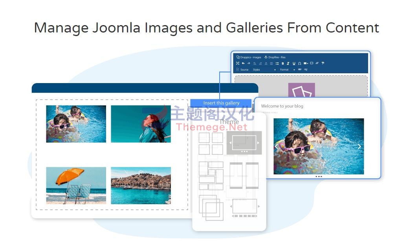The image size is (396, 252).
Task: Open the Styles dropdown
Action: [264, 69]
